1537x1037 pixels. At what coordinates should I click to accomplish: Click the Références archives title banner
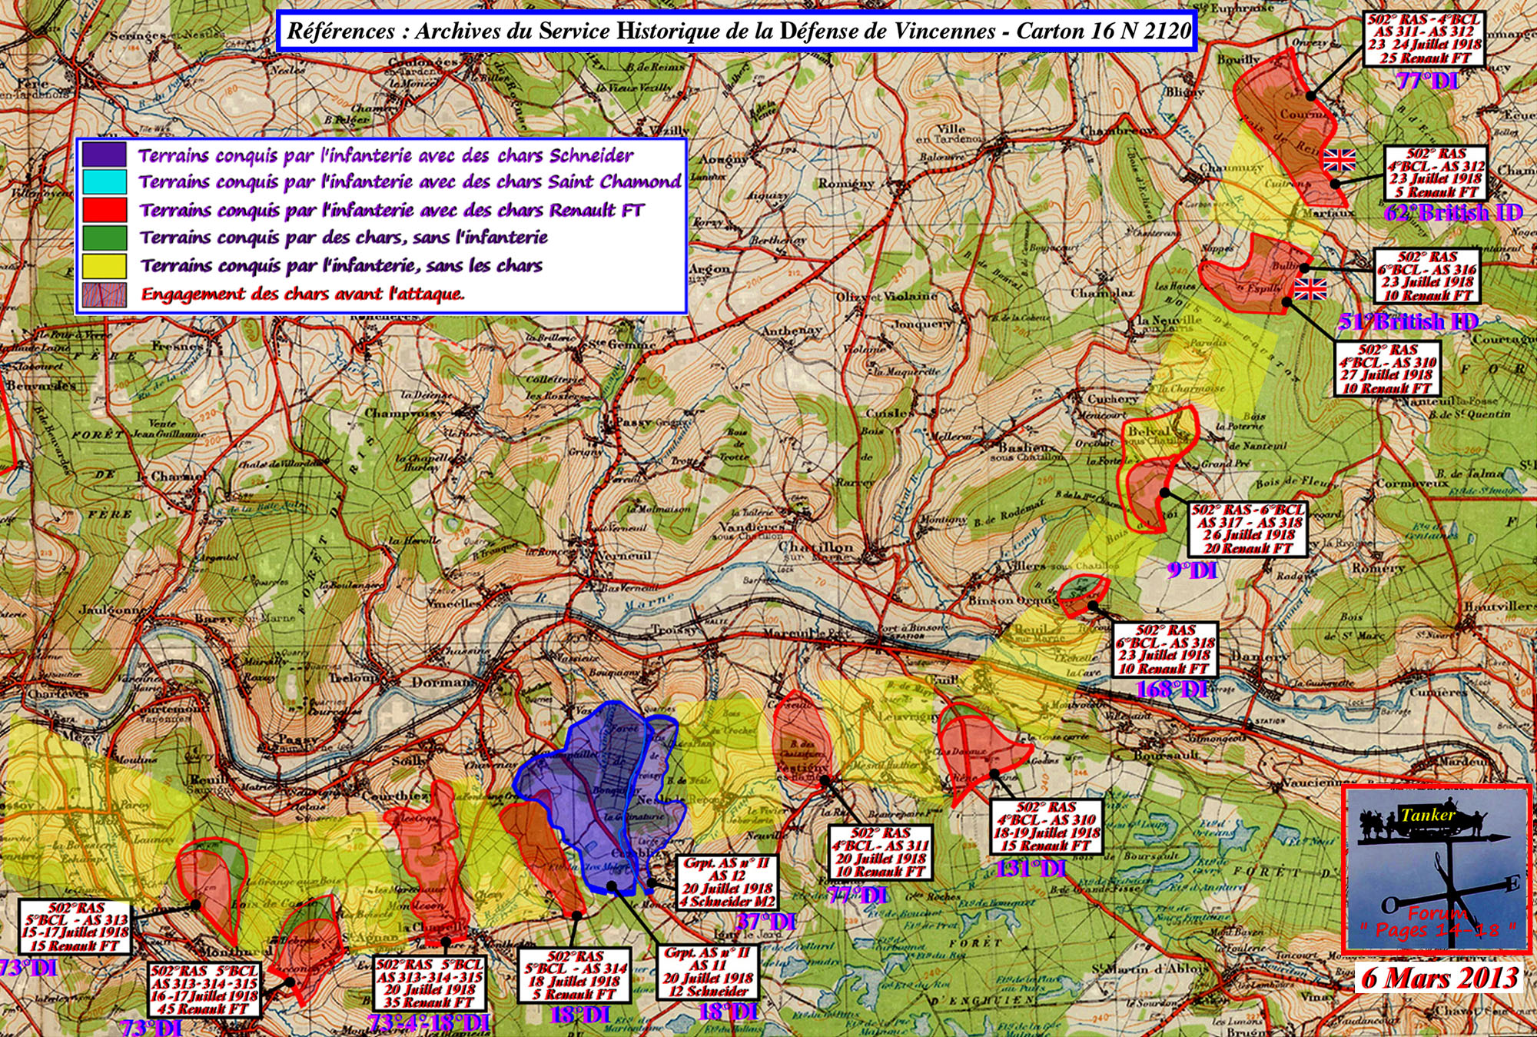point(736,32)
